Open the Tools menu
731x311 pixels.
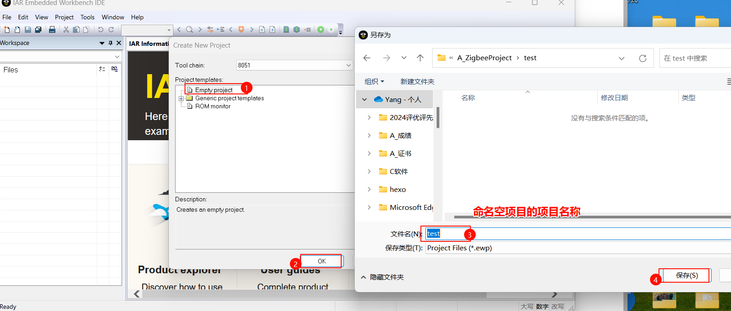tap(87, 17)
